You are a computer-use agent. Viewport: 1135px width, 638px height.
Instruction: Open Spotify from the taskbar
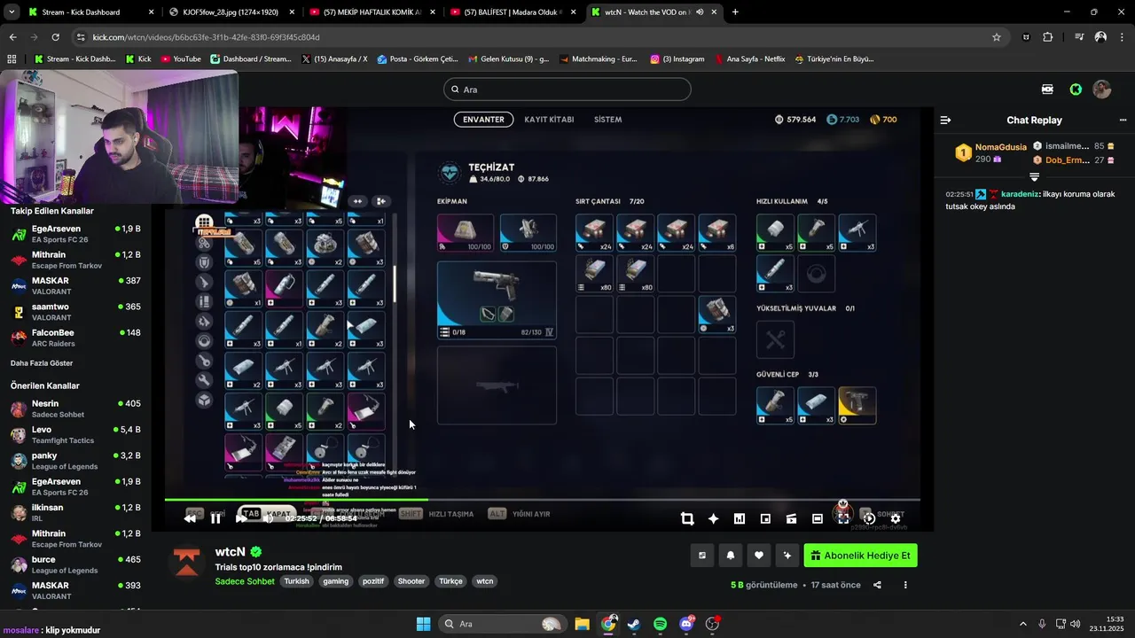click(x=660, y=624)
